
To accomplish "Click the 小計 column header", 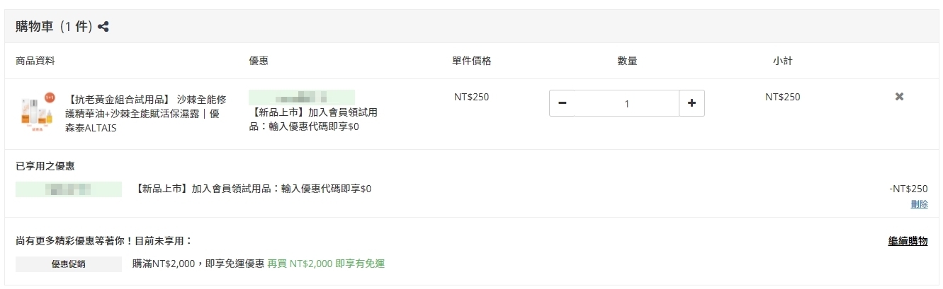I will [782, 61].
